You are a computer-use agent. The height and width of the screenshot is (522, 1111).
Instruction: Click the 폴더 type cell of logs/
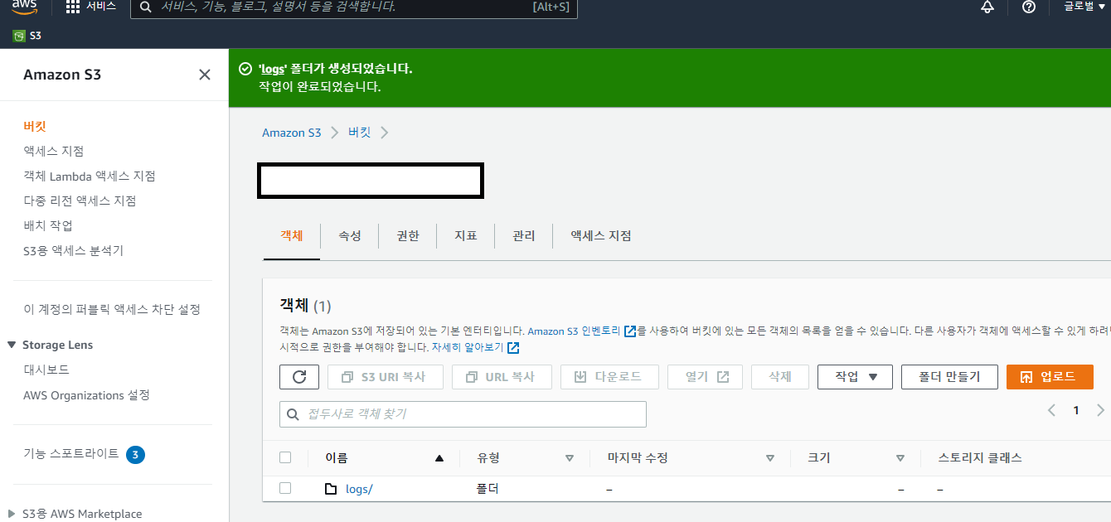488,489
